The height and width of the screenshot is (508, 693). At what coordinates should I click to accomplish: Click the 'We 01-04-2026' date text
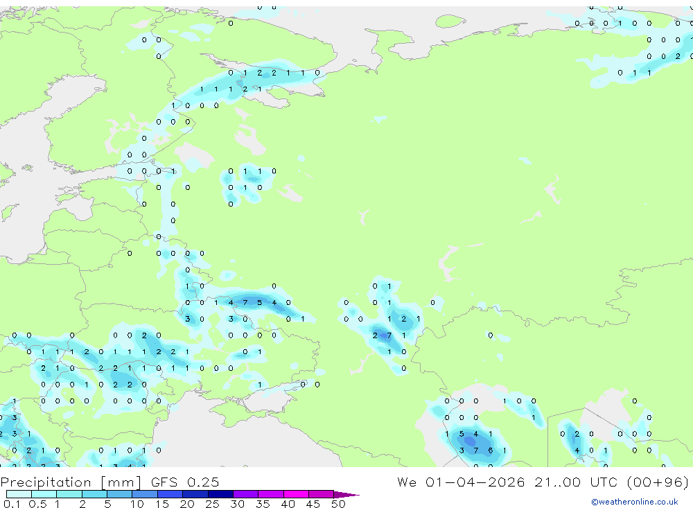tap(461, 482)
